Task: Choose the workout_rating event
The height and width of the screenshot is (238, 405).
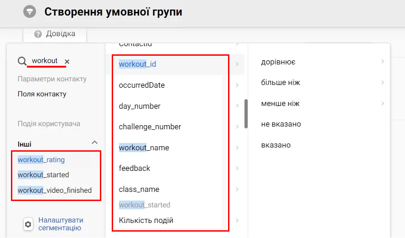Action: (x=41, y=160)
